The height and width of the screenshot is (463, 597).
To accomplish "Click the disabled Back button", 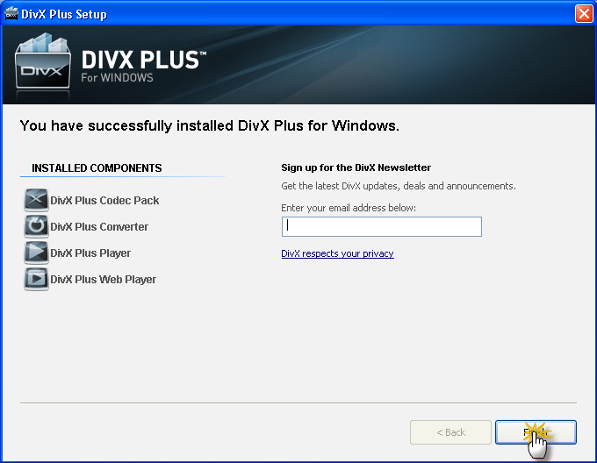I will point(450,432).
